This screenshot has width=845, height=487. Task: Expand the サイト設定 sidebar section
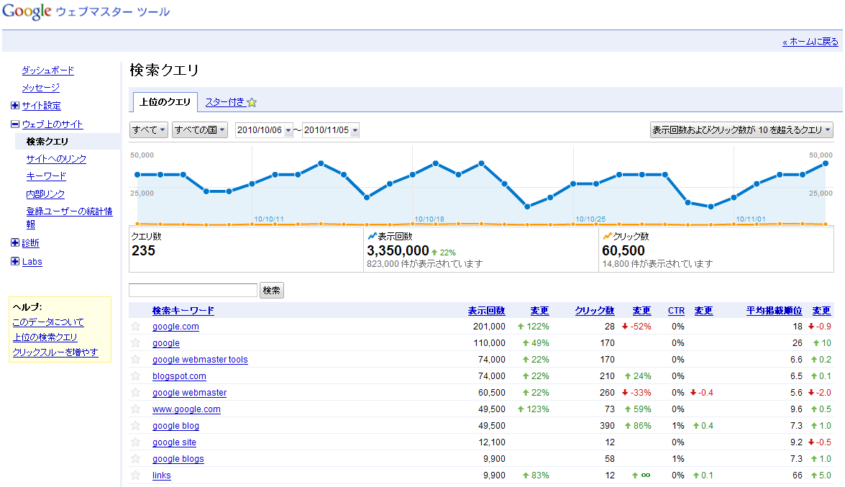15,106
